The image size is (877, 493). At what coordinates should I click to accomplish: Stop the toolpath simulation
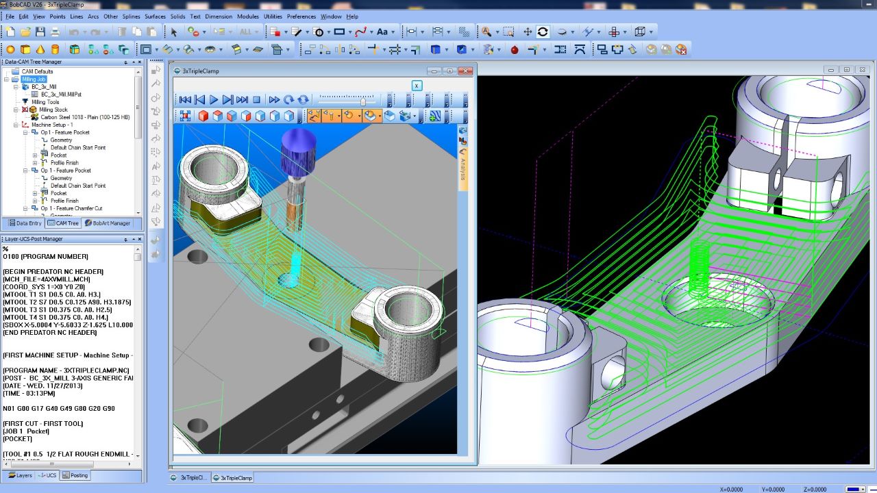point(257,100)
